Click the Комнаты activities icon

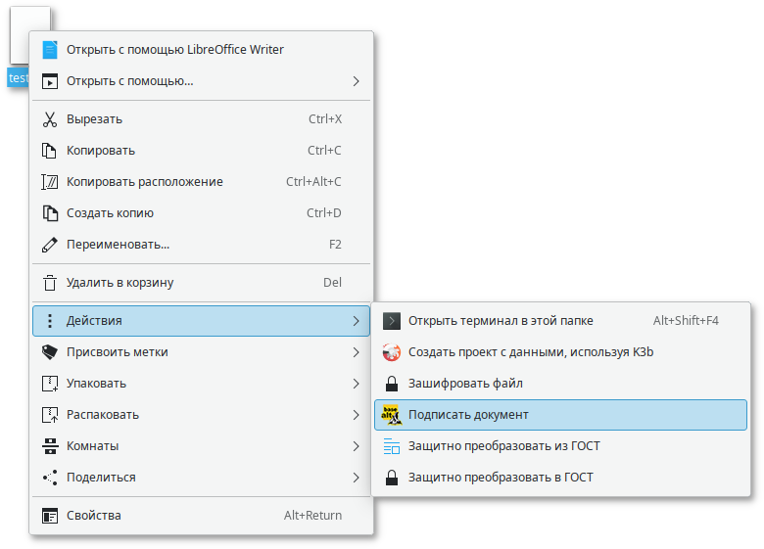tap(50, 446)
